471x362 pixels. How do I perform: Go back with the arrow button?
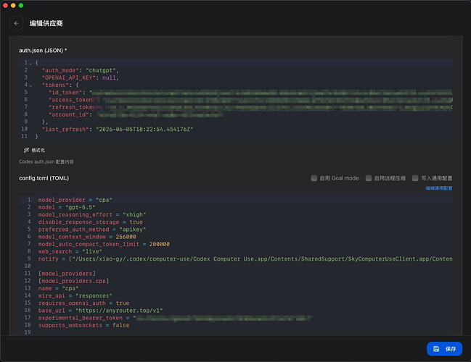(x=16, y=23)
